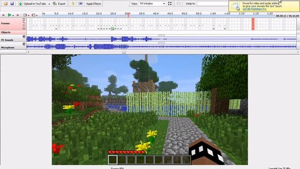
Task: Click the blue screen effects icon
Action: coord(81,4)
